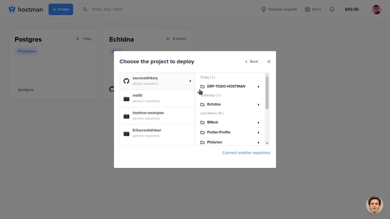
Task: Click the folder icon beside me50
Action: pyautogui.click(x=126, y=99)
